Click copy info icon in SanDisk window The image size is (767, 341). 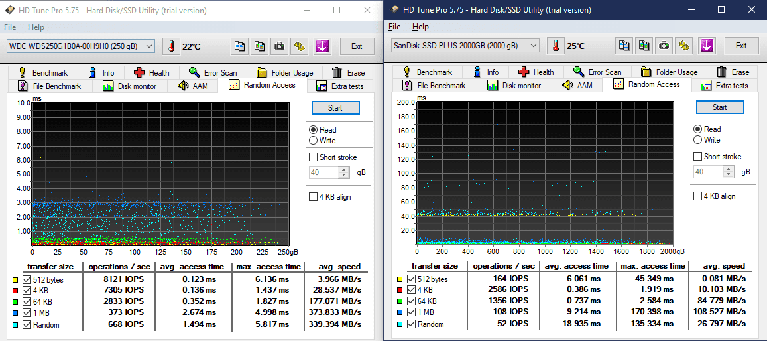click(x=624, y=46)
